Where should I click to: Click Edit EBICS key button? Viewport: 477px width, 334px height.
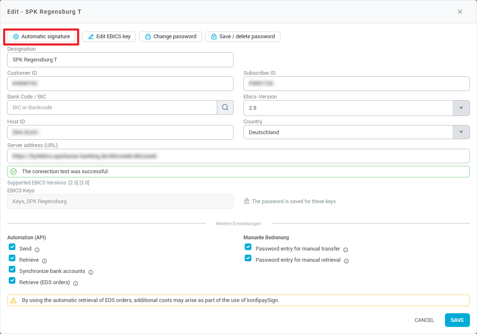pyautogui.click(x=109, y=37)
